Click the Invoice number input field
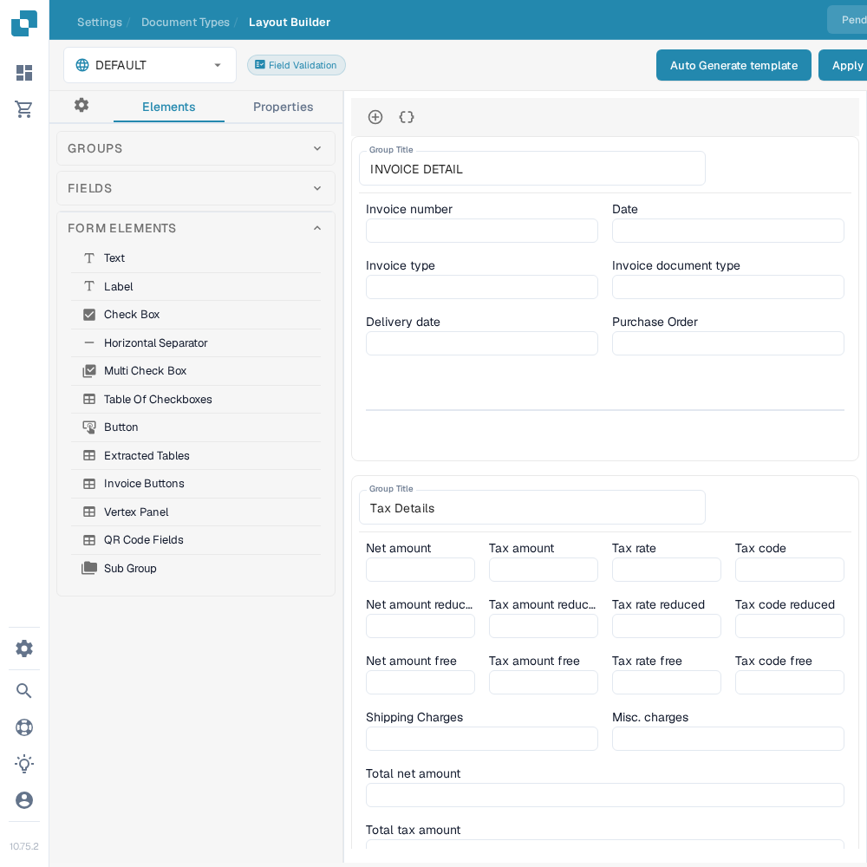 click(481, 231)
